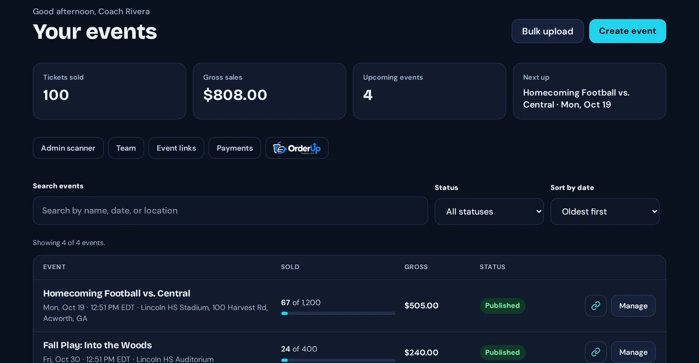699x363 pixels.
Task: Click the Bulk upload button
Action: point(548,31)
